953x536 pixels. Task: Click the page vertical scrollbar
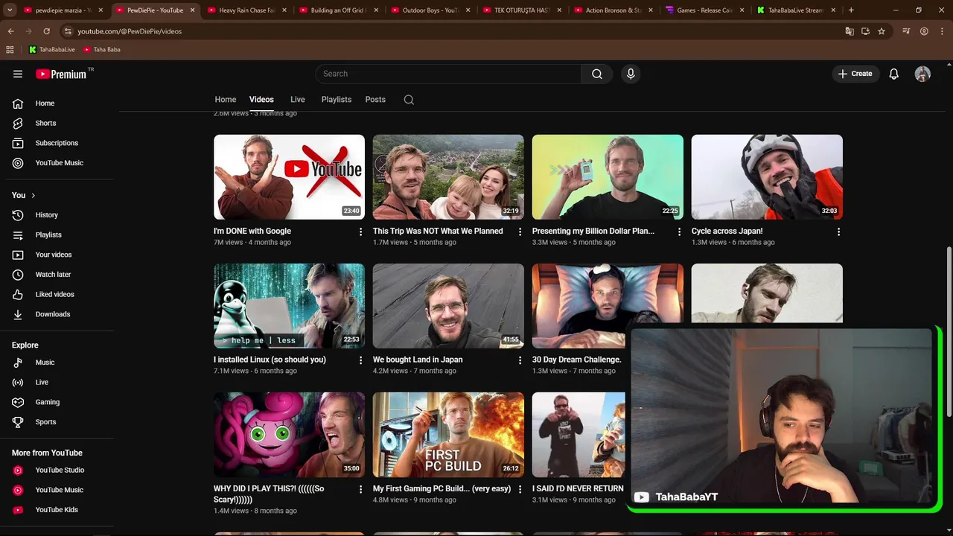[x=949, y=333]
